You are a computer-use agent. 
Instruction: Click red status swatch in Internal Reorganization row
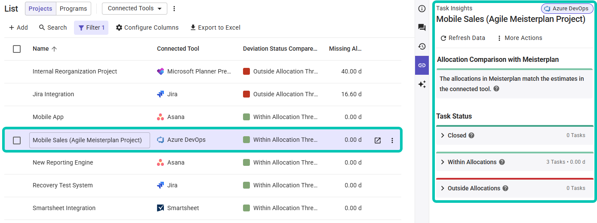click(246, 72)
